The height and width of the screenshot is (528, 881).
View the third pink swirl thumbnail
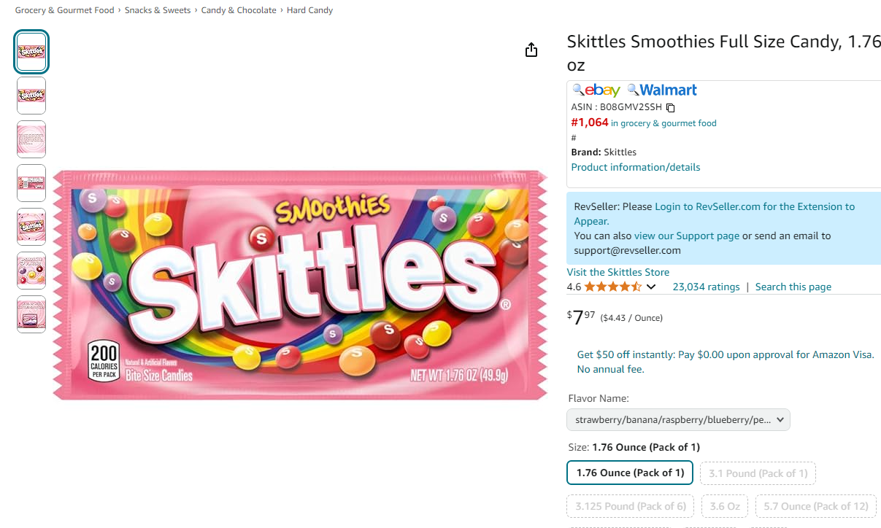coord(31,139)
